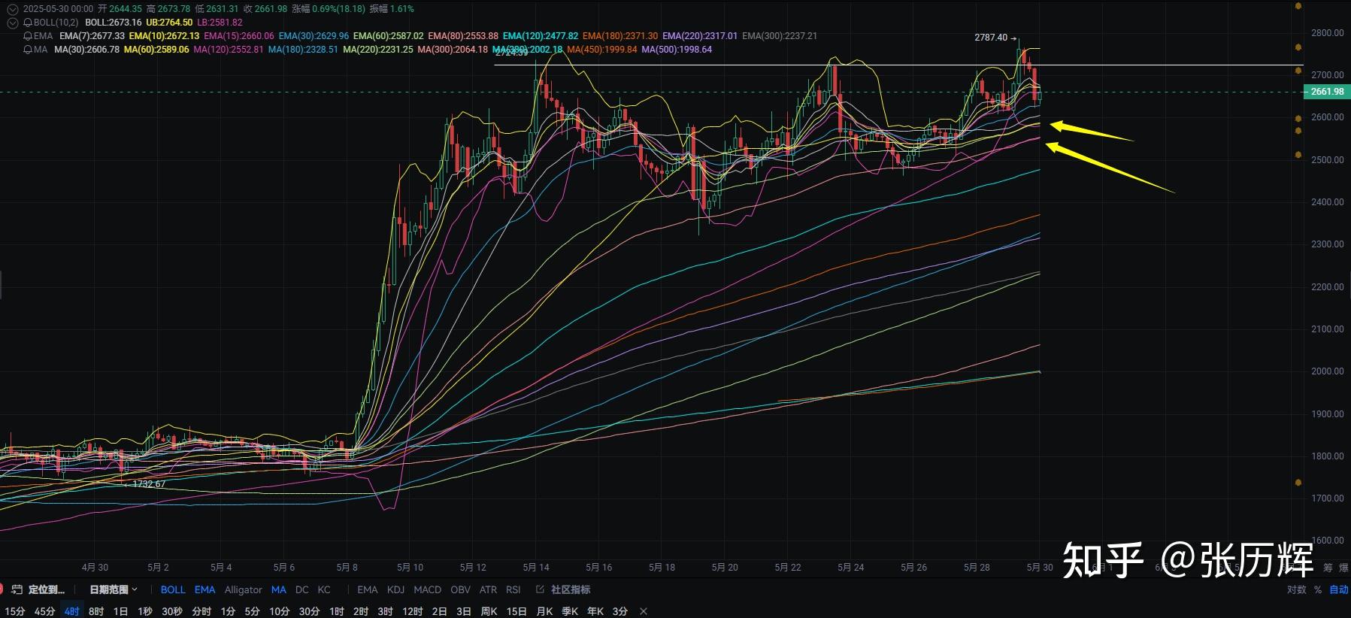This screenshot has width=1351, height=618.
Task: Collapse the BOLL indicator legend chevron
Action: pos(12,23)
